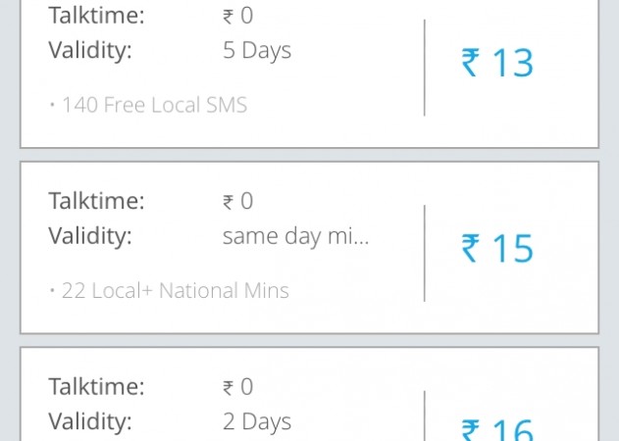Select the ₹ 13 plan price
619x441 pixels.
click(497, 64)
